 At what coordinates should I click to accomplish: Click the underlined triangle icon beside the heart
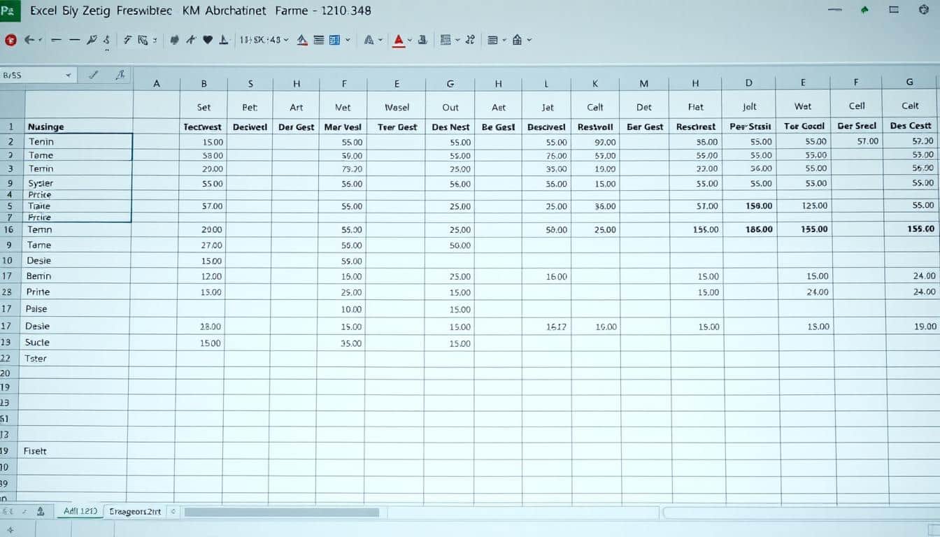coord(224,40)
